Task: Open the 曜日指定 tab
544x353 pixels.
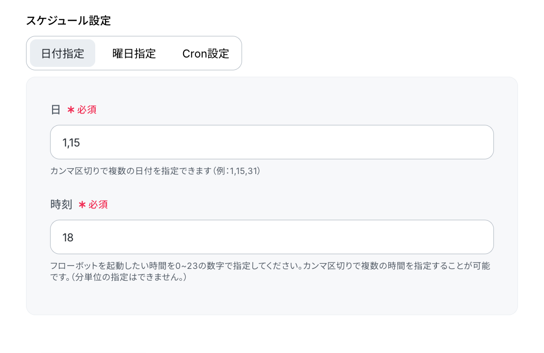Action: (134, 53)
